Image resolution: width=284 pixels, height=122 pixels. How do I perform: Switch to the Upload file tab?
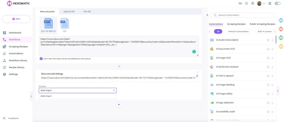click(x=69, y=11)
